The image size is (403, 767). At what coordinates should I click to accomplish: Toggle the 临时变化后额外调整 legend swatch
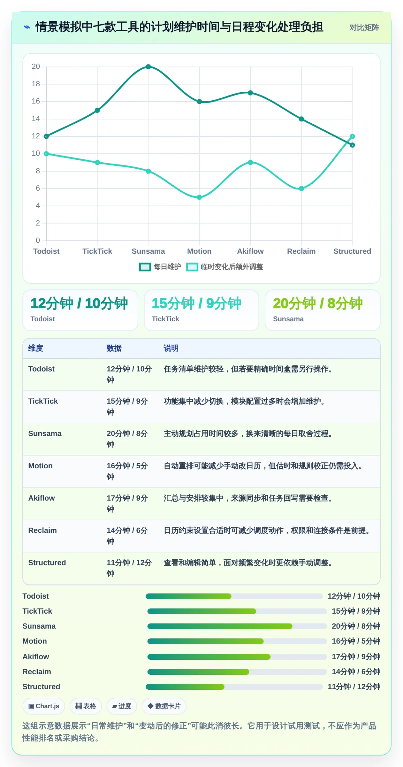(x=192, y=267)
